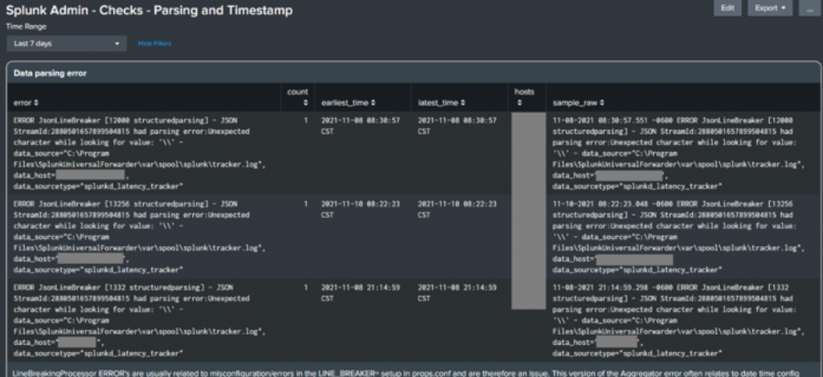
Task: Sort the hosts column
Action: [524, 97]
